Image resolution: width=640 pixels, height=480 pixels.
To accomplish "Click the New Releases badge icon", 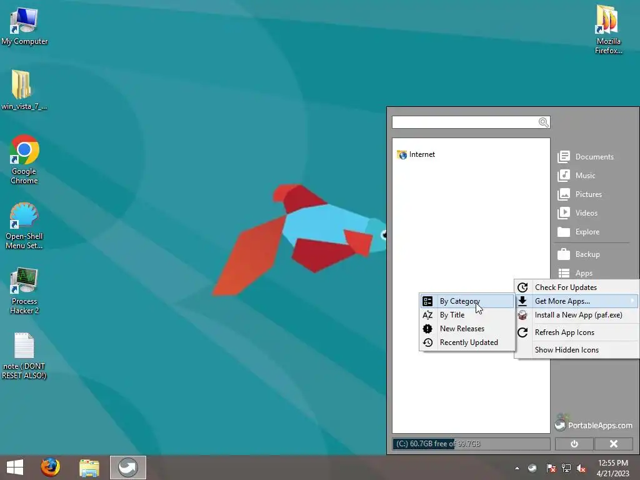I will coord(427,329).
